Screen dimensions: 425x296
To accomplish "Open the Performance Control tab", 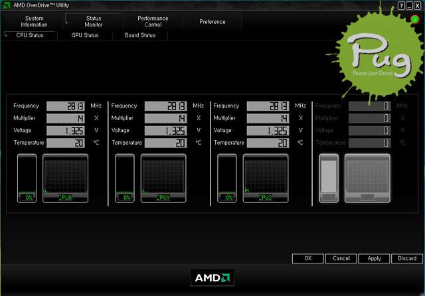I will (x=153, y=21).
